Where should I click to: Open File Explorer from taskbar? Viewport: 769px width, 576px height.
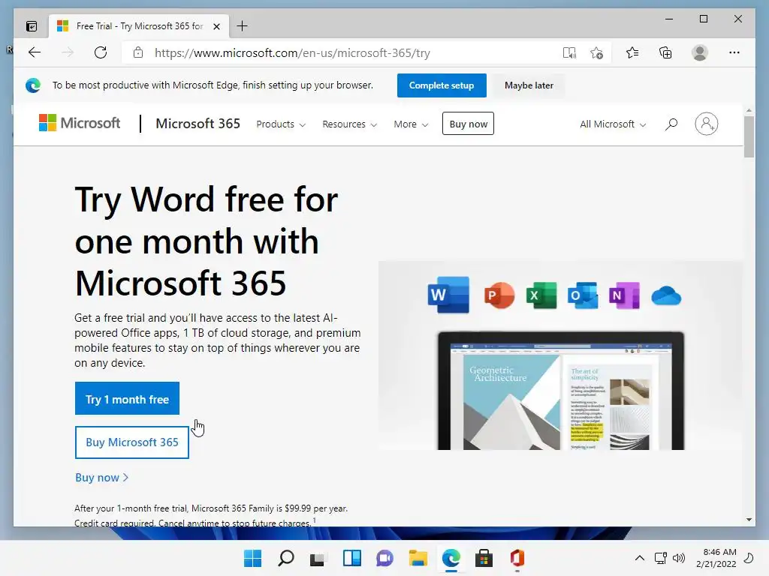click(x=418, y=558)
